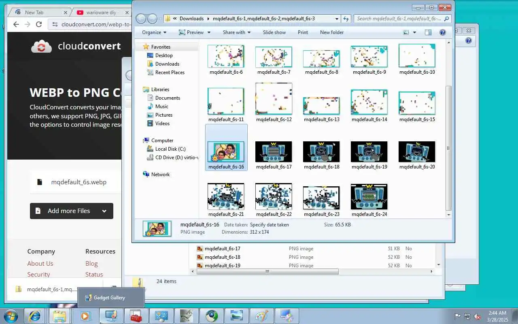
Task: Click Chrome back arrow button
Action: coord(16,24)
